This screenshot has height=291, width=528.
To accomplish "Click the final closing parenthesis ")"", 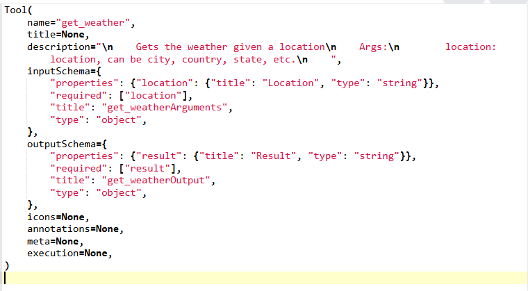I will [x=7, y=266].
